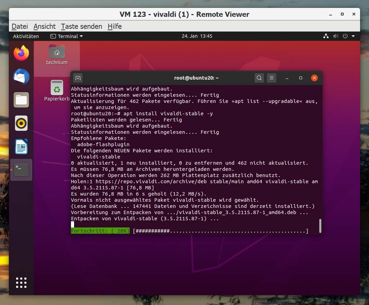Open the Taste senden menu
The width and height of the screenshot is (369, 305).
pos(81,26)
